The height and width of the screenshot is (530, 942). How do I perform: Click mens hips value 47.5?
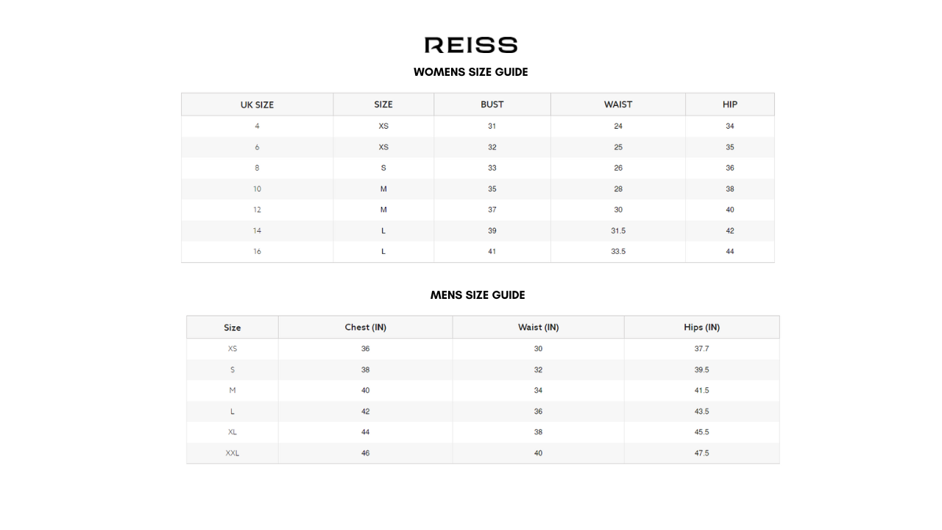tap(701, 453)
